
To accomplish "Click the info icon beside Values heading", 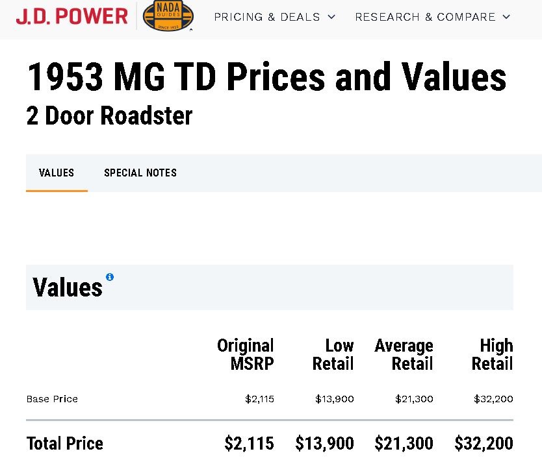I will pos(110,277).
